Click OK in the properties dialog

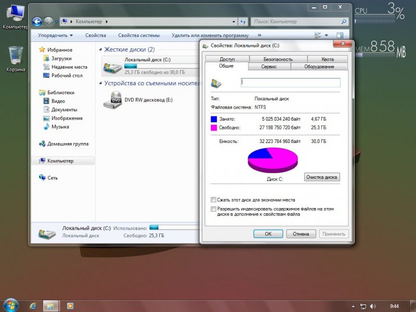coord(268,233)
